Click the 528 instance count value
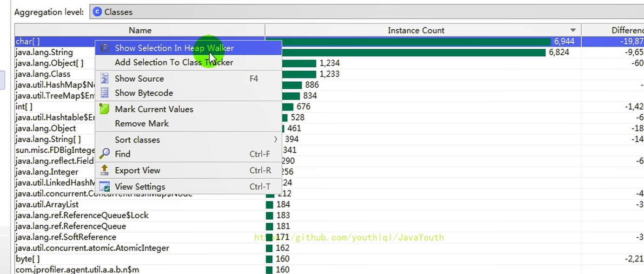The height and width of the screenshot is (274, 644). pyautogui.click(x=298, y=117)
